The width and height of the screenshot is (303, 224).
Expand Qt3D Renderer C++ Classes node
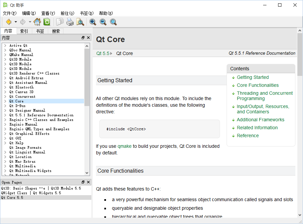(x=5, y=73)
